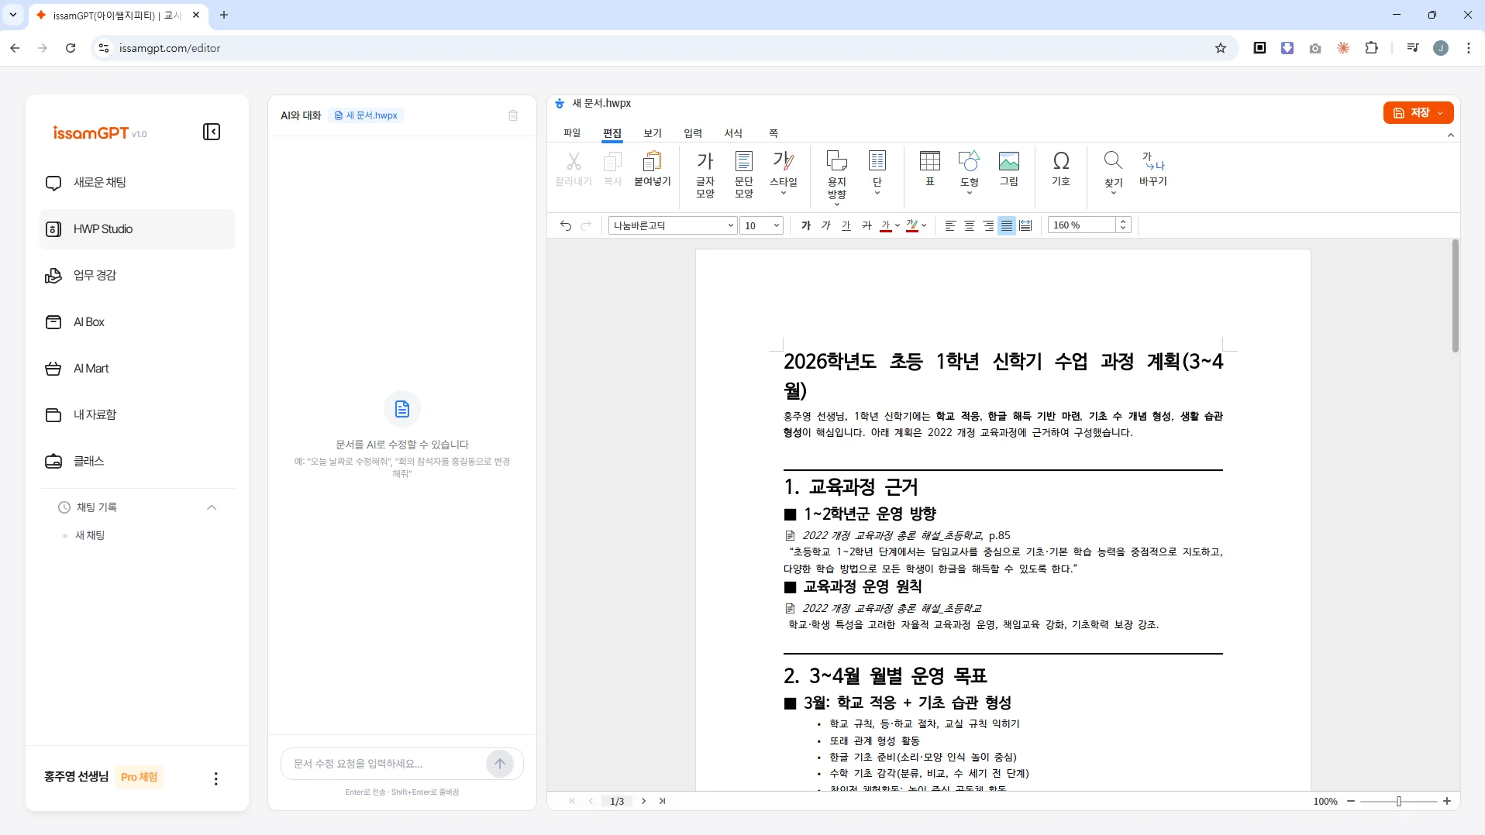1485x835 pixels.
Task: Insert a picture using the 그림 icon
Action: point(1008,169)
